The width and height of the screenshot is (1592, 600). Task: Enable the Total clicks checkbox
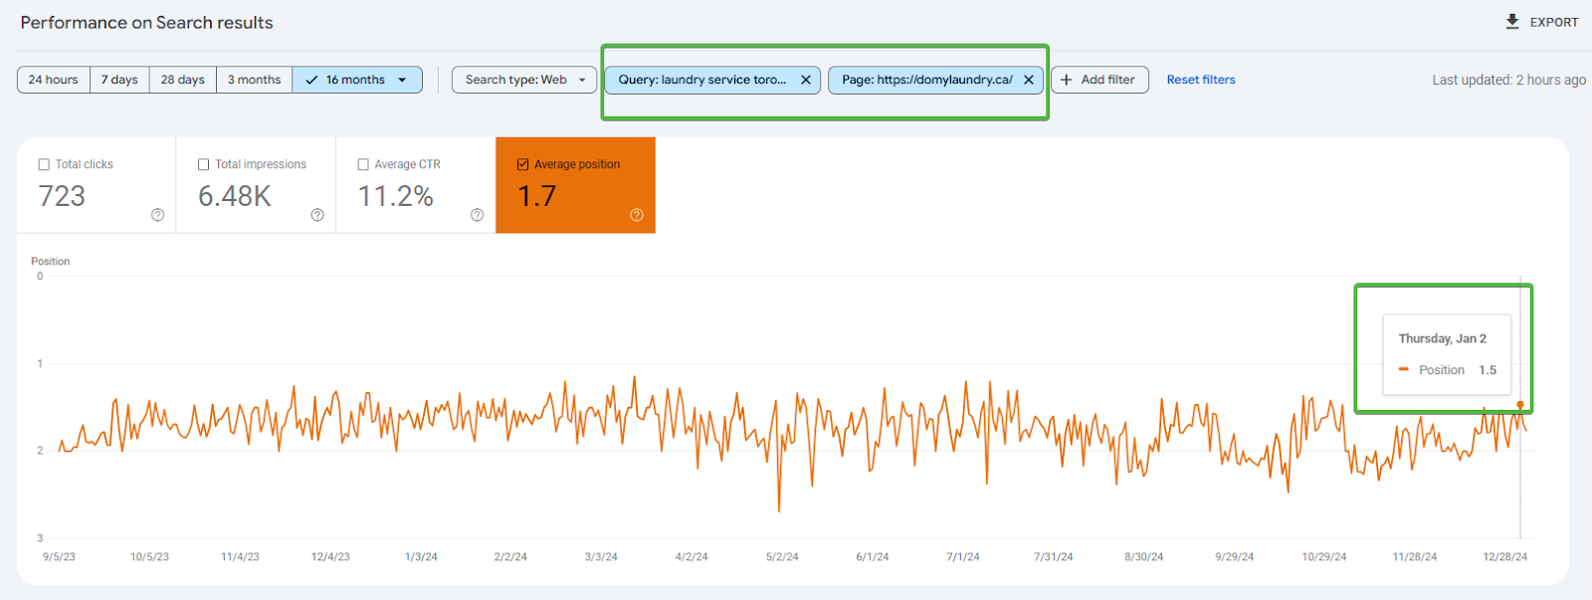(44, 165)
